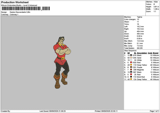
Task: Click the stitch count 208 in the Magenta row
Action: 135,70
